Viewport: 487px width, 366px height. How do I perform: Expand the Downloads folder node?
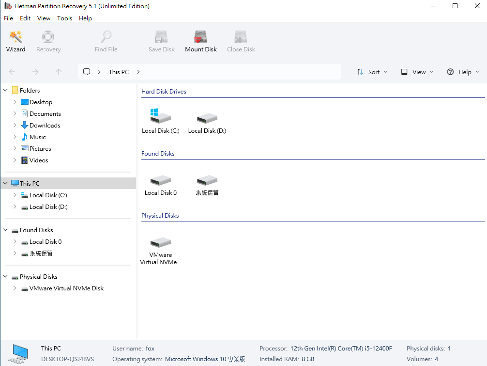(15, 125)
